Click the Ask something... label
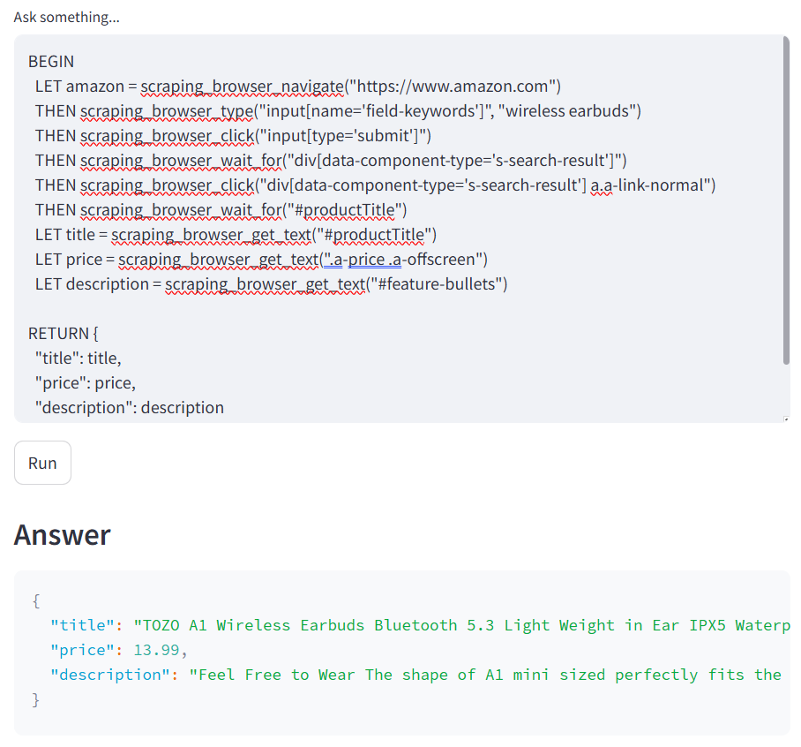801x747 pixels. (x=66, y=18)
